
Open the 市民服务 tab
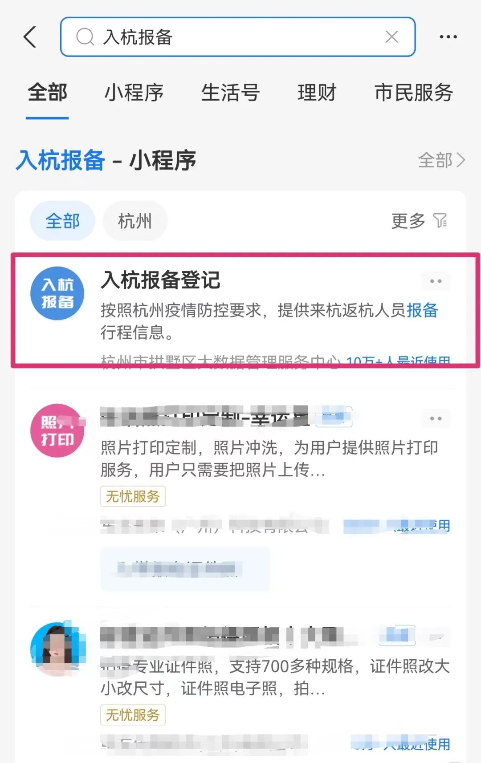[414, 93]
